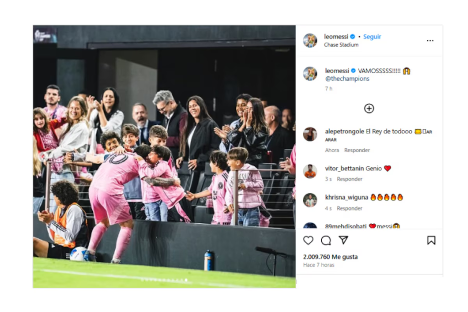
Task: Open the alepetrongole avatar
Action: click(310, 134)
